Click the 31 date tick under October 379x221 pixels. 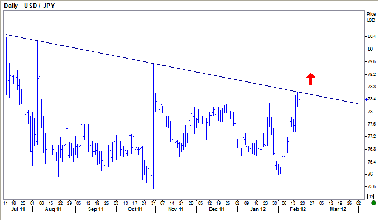[153, 203]
